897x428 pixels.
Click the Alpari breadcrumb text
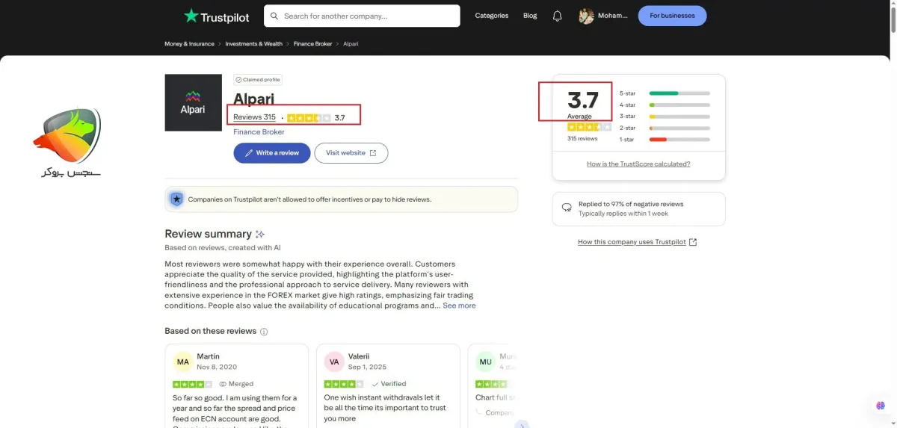point(351,44)
